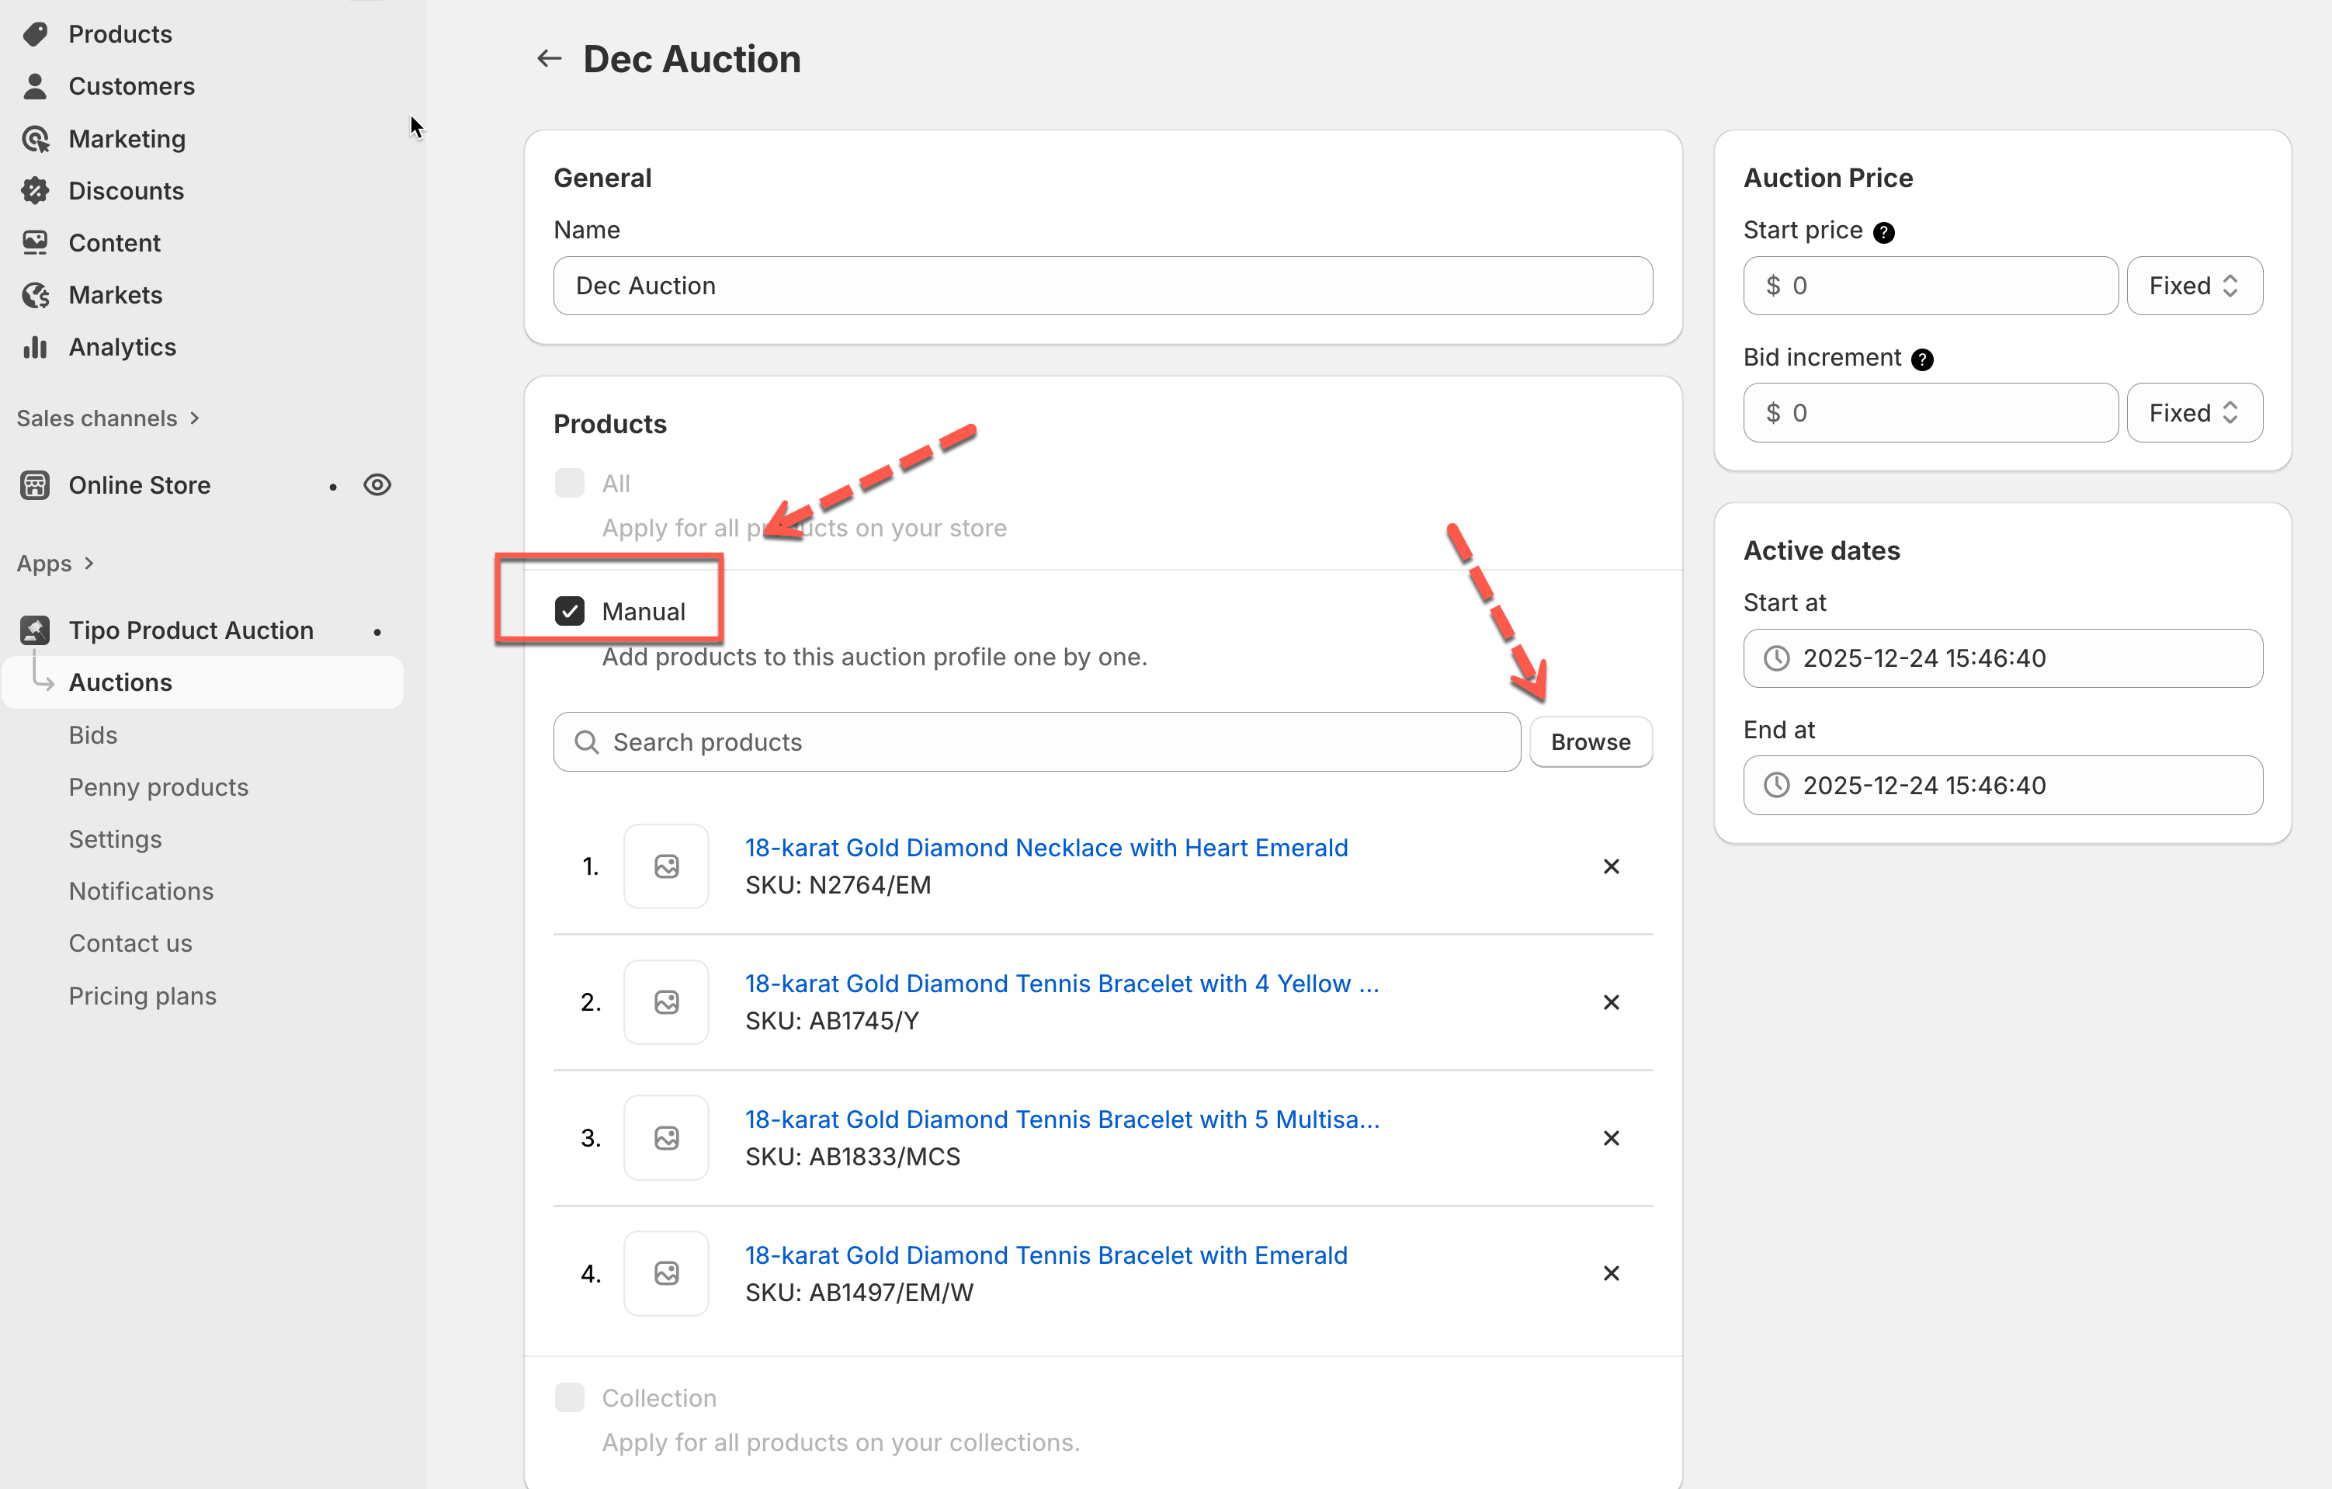2332x1489 pixels.
Task: Click the Start price help icon
Action: click(1883, 232)
